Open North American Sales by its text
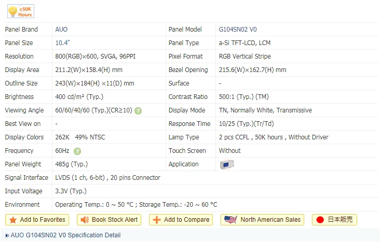The image size is (380, 242). tap(270, 220)
